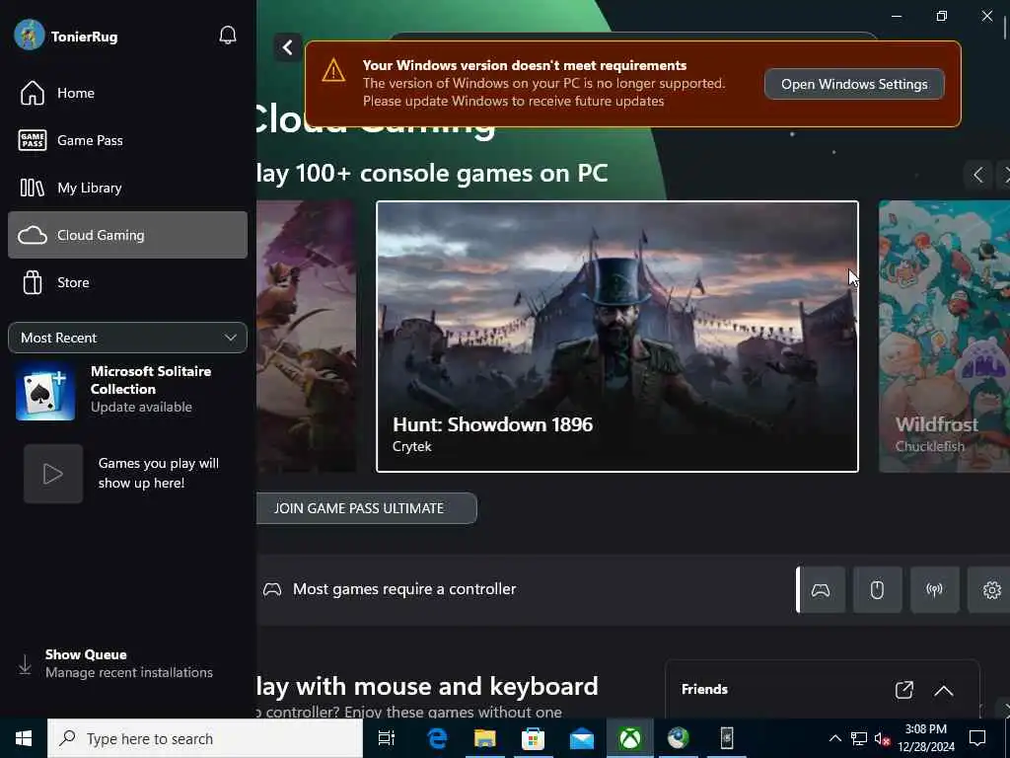Click the taskbar search box
This screenshot has height=758, width=1010.
click(x=205, y=738)
